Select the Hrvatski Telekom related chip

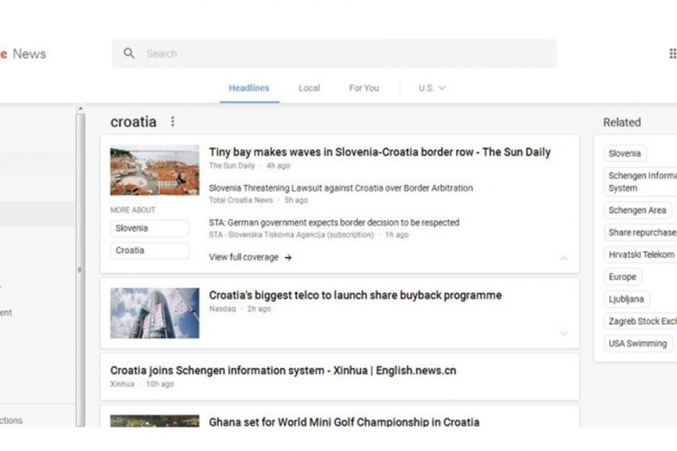click(641, 254)
